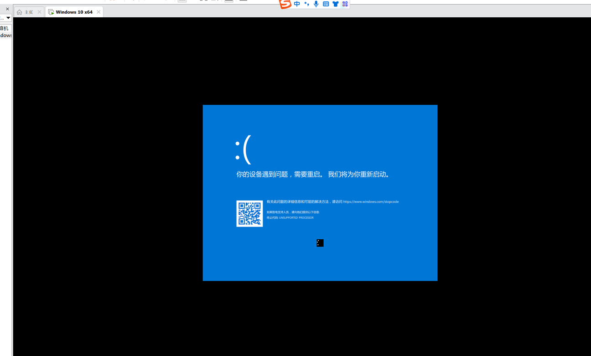Open the library search dropdown arrow
Screen dimensions: 591x356
click(x=8, y=18)
